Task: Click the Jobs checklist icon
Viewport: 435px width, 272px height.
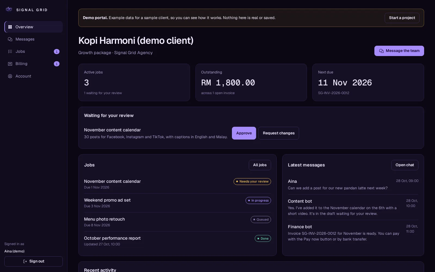Action: [10, 51]
